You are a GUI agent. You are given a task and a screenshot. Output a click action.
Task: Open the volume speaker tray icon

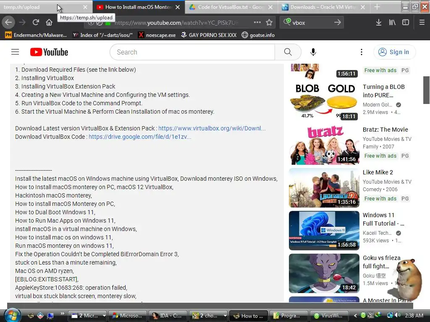point(397,315)
